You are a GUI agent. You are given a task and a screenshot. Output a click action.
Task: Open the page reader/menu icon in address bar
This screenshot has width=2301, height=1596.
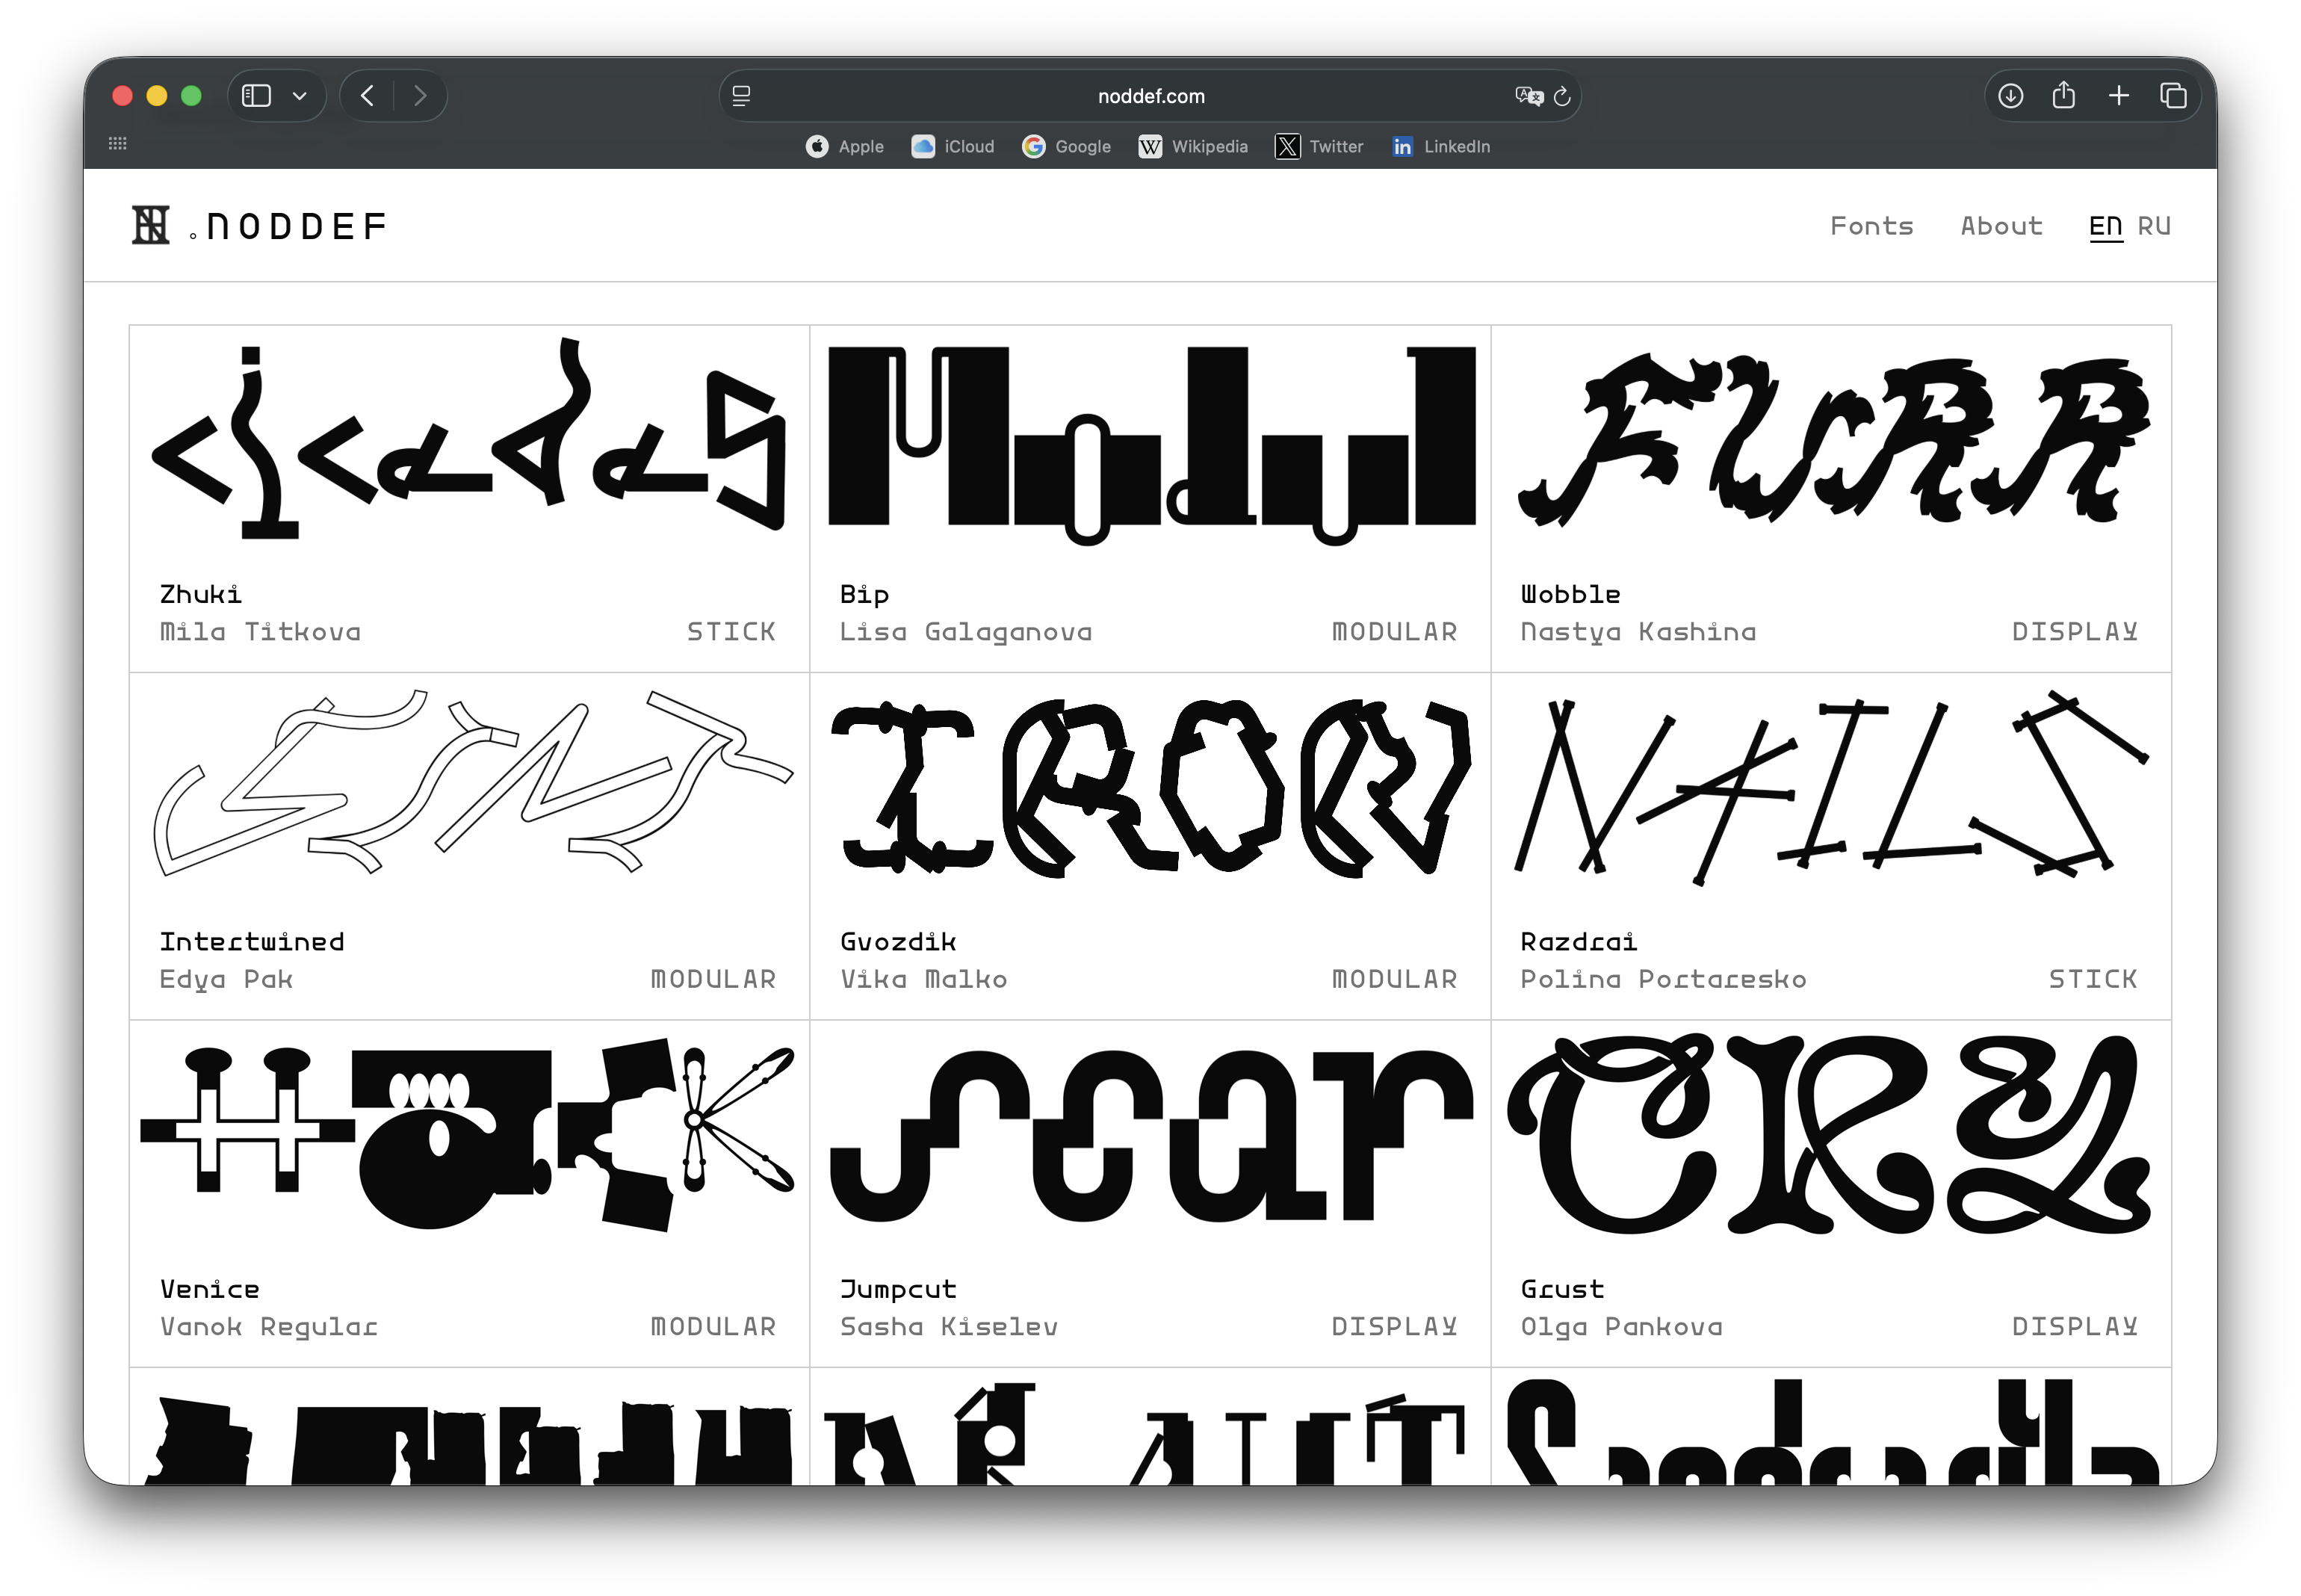point(742,96)
